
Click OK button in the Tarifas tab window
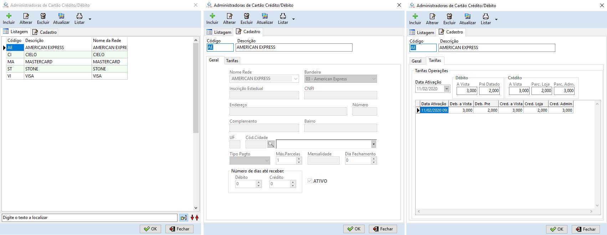point(557,229)
